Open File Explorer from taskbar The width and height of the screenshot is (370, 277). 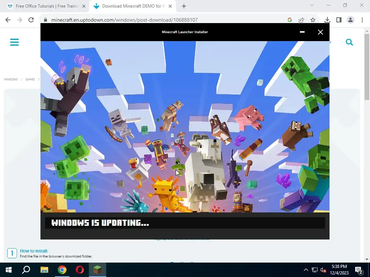(x=44, y=270)
